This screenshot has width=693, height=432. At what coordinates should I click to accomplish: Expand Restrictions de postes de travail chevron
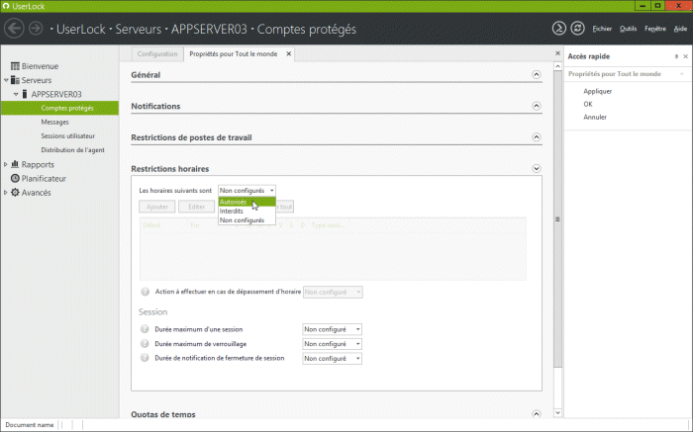537,137
